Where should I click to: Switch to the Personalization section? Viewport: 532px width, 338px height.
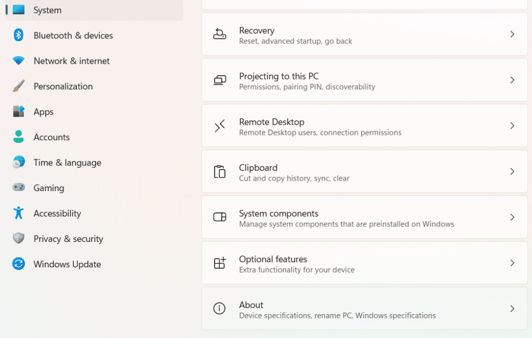point(62,86)
